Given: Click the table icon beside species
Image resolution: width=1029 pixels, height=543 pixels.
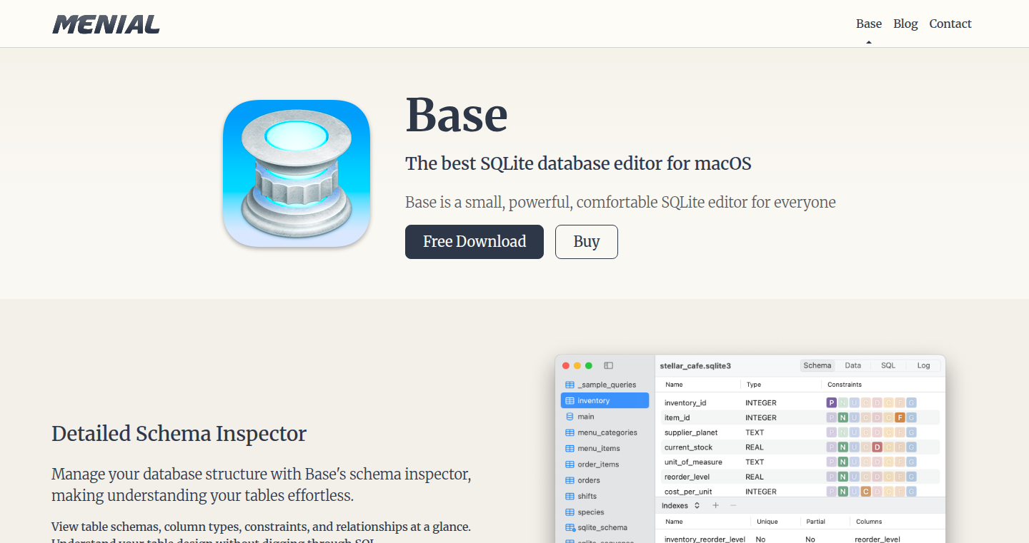Looking at the screenshot, I should (x=570, y=512).
